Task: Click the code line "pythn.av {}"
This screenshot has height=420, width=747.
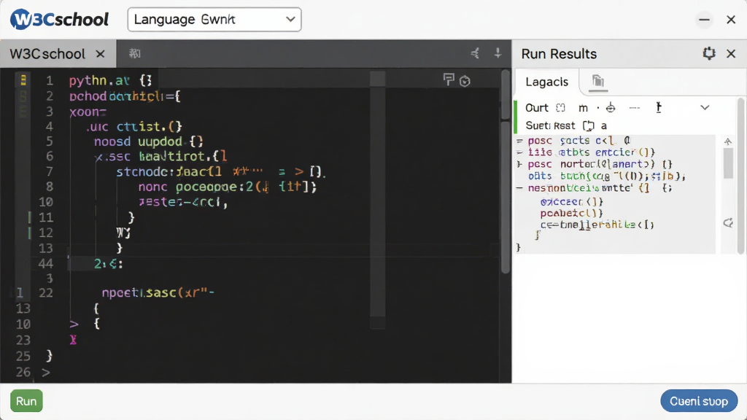Action: click(111, 80)
